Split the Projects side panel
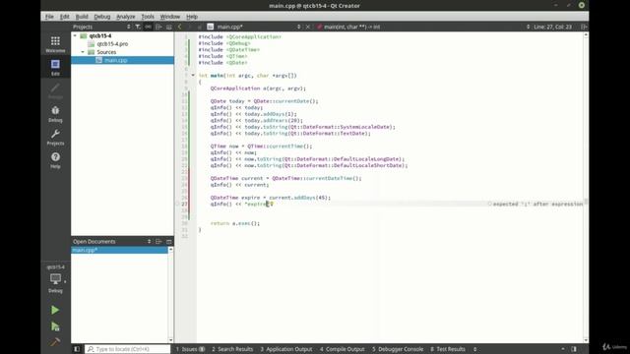The width and height of the screenshot is (630, 354). pyautogui.click(x=158, y=27)
